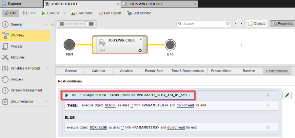This screenshot has width=295, height=138.
Task: Focus the workflow Search field
Action: click(204, 24)
